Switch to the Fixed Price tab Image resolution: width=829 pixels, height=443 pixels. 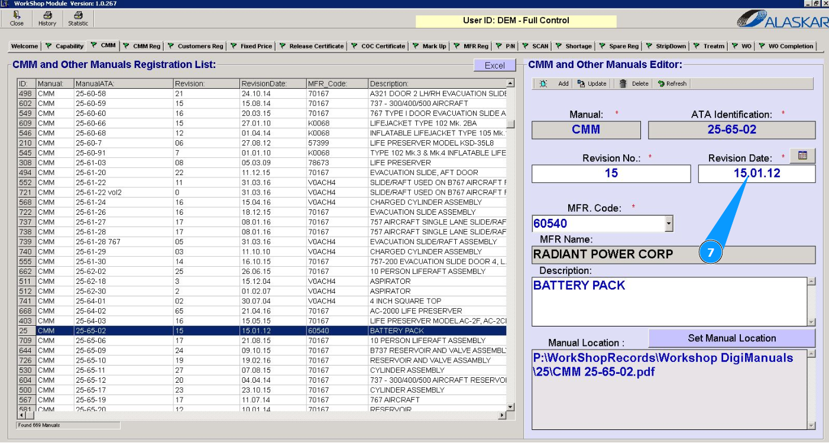(251, 46)
